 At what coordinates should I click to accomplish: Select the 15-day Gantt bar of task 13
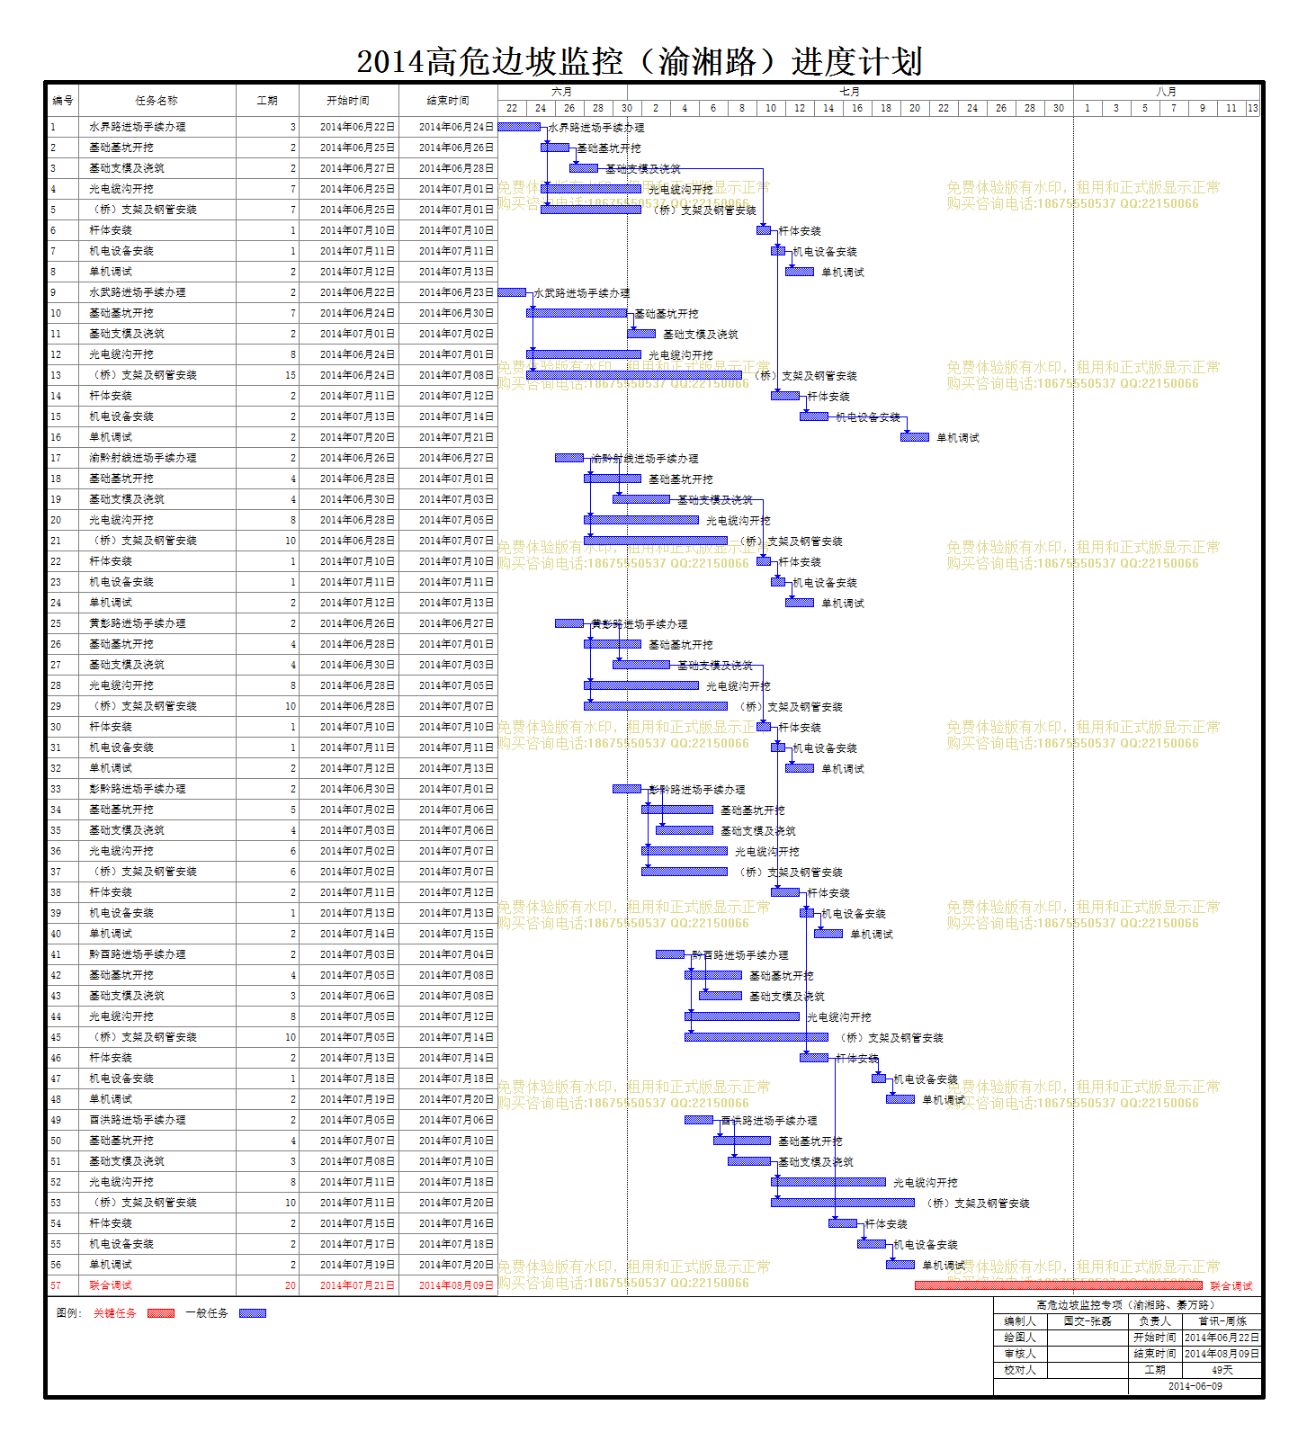coord(634,375)
